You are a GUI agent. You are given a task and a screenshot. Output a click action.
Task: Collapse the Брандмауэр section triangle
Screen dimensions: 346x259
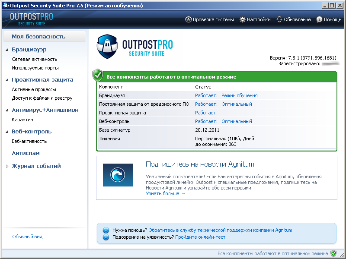pyautogui.click(x=7, y=50)
